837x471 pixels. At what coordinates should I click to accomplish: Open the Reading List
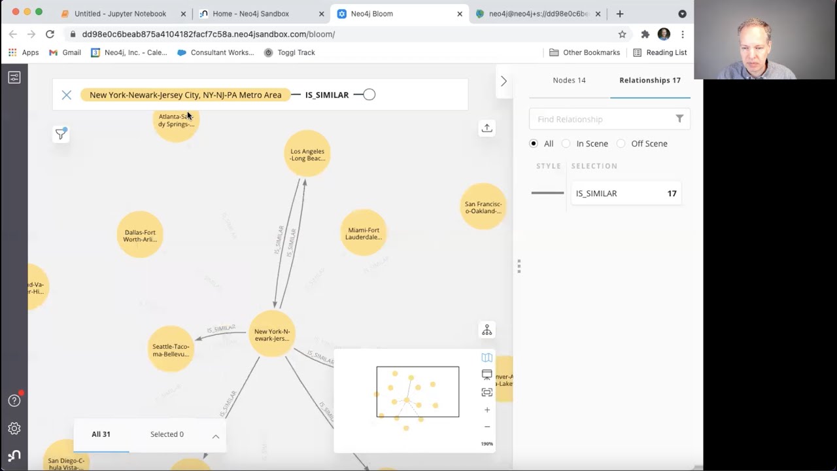tap(660, 52)
